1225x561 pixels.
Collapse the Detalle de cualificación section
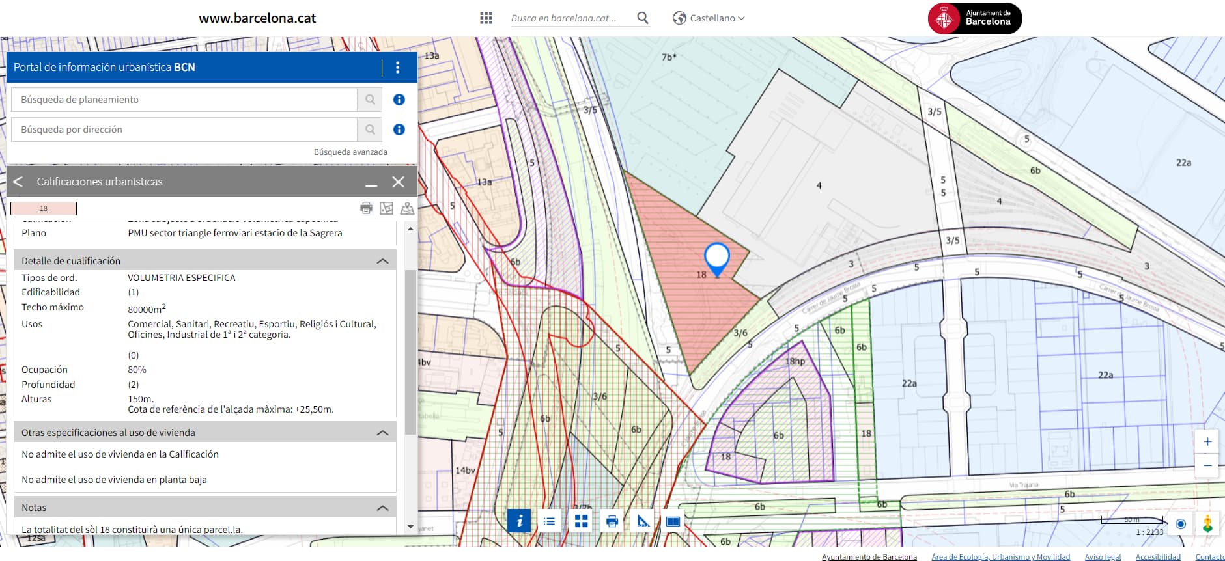pos(382,261)
